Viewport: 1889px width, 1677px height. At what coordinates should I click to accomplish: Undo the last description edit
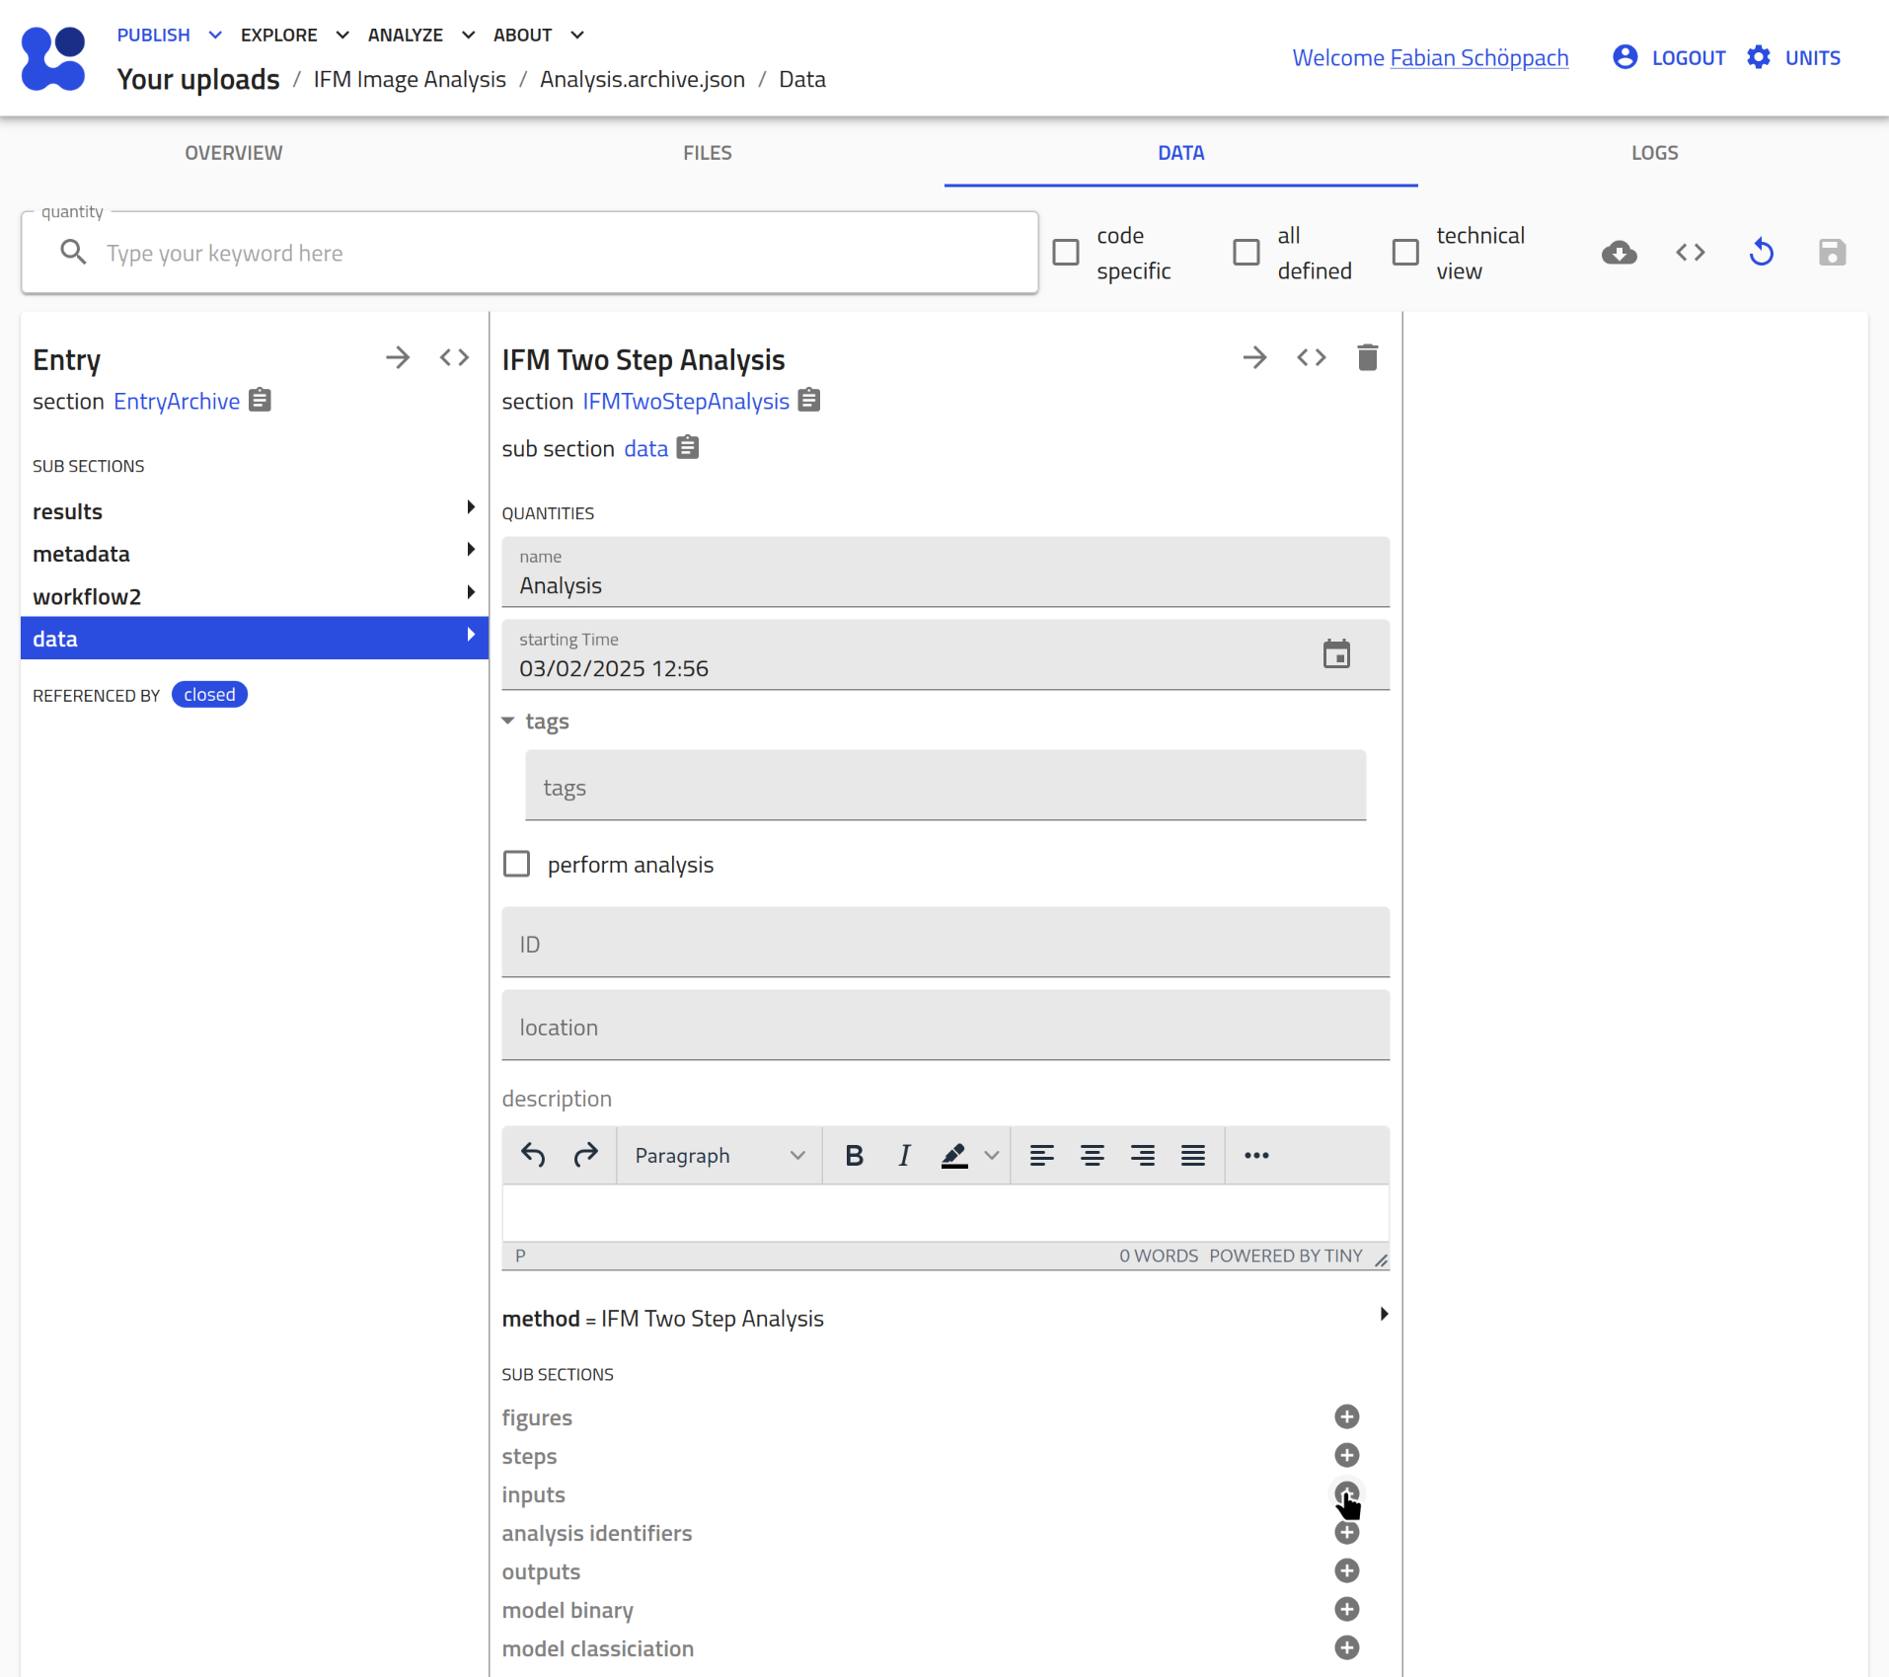pos(533,1155)
